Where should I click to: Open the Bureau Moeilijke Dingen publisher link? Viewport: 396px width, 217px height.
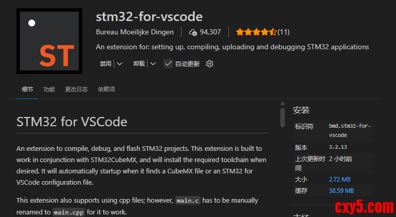[135, 32]
